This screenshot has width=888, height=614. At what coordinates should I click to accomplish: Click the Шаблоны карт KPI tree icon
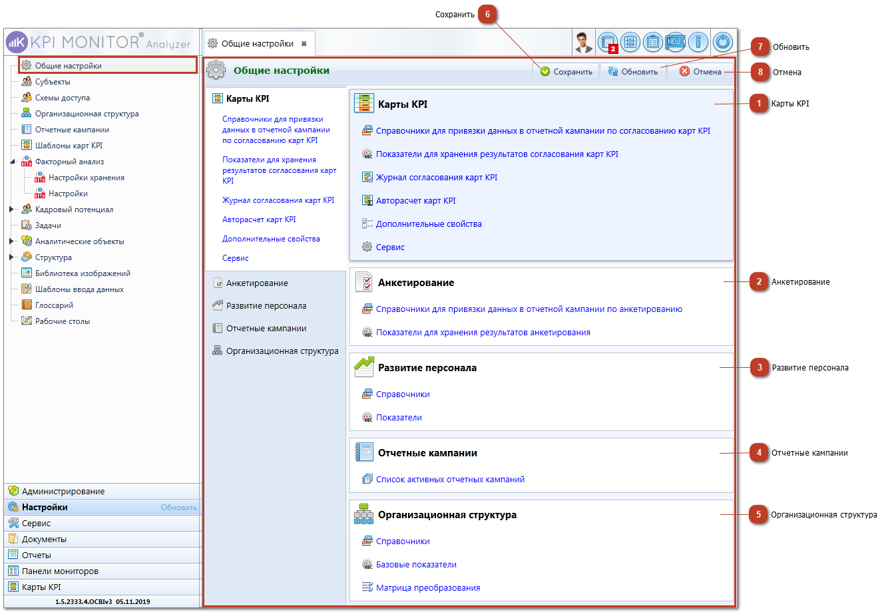click(27, 146)
